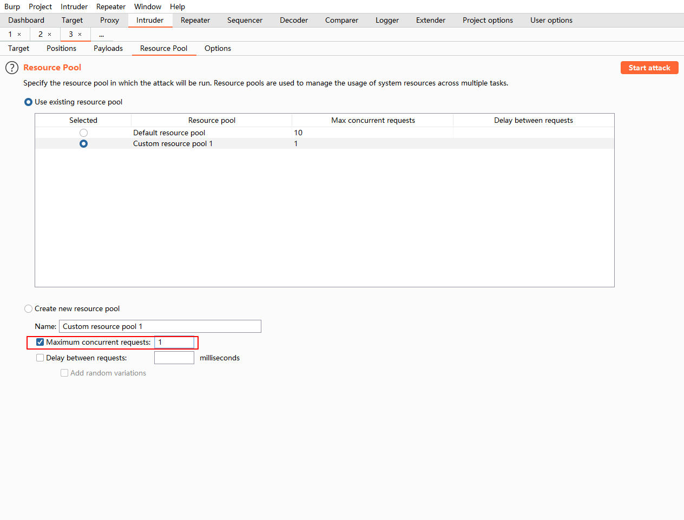Switch to the main Repeater tab
The height and width of the screenshot is (520, 684).
click(x=195, y=20)
